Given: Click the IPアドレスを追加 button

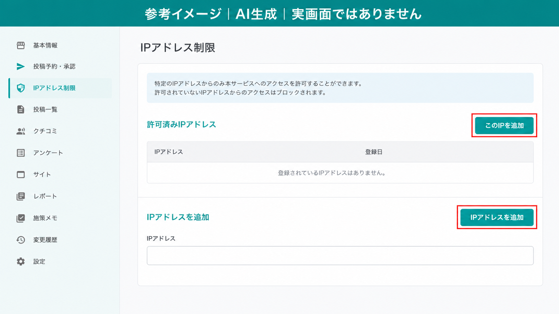Looking at the screenshot, I should pyautogui.click(x=497, y=218).
